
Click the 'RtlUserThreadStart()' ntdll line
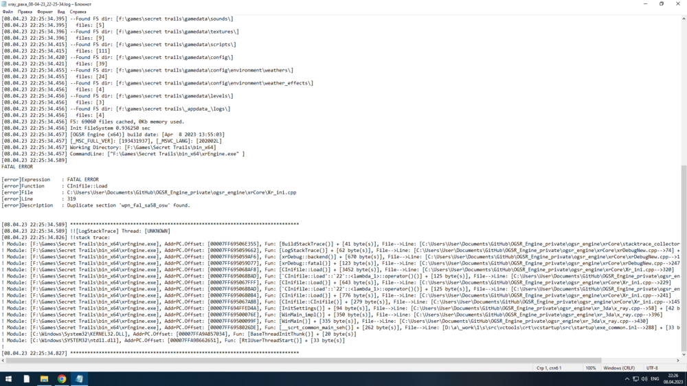point(173,341)
